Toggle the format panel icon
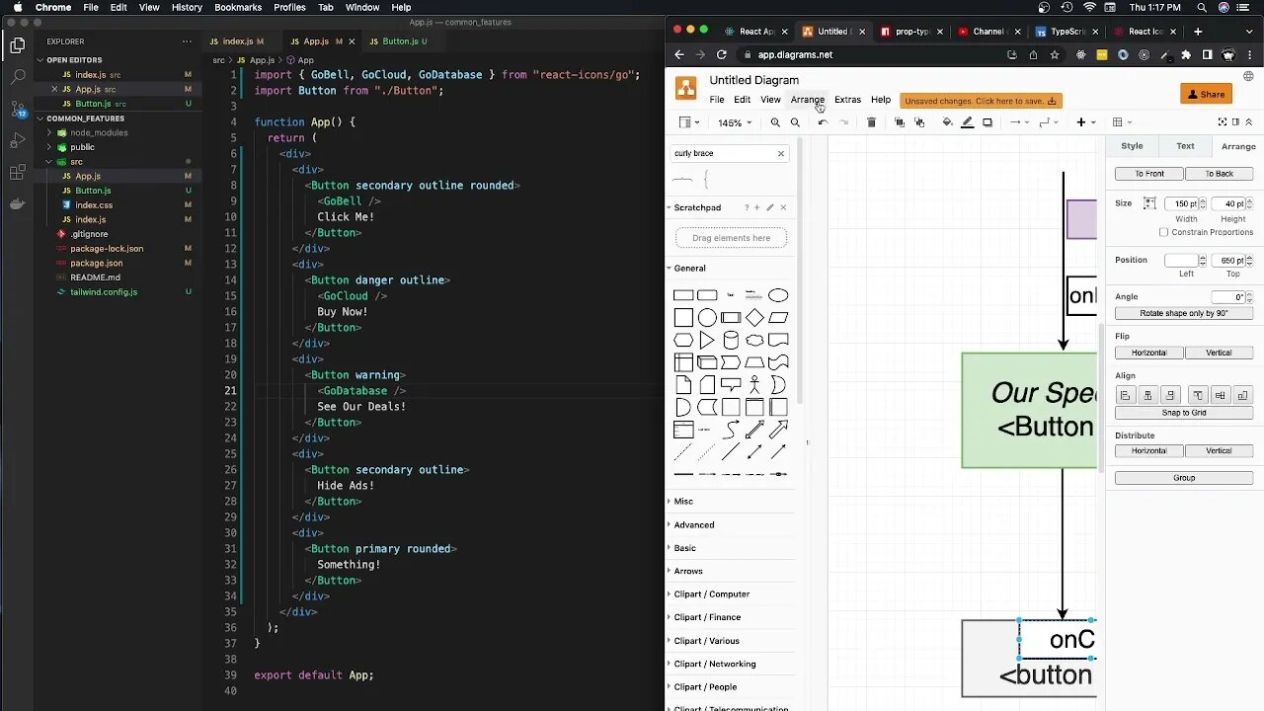1264x711 pixels. pyautogui.click(x=1235, y=121)
